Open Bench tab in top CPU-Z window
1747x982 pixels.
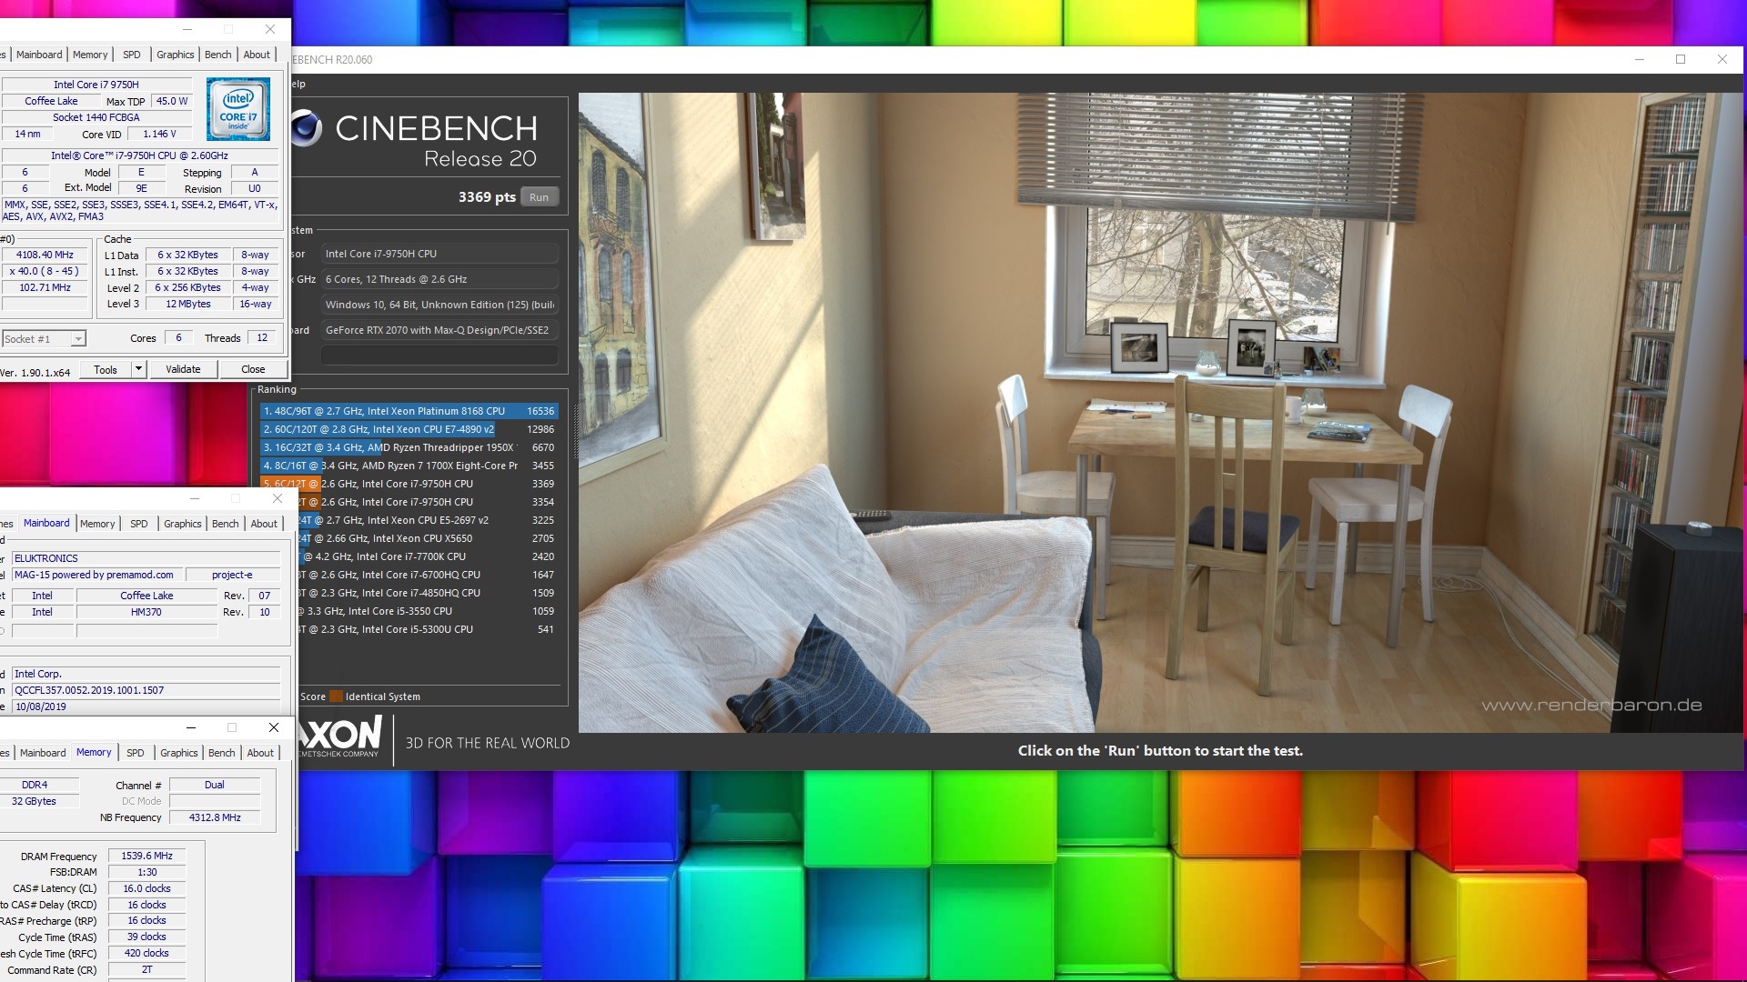pos(218,55)
